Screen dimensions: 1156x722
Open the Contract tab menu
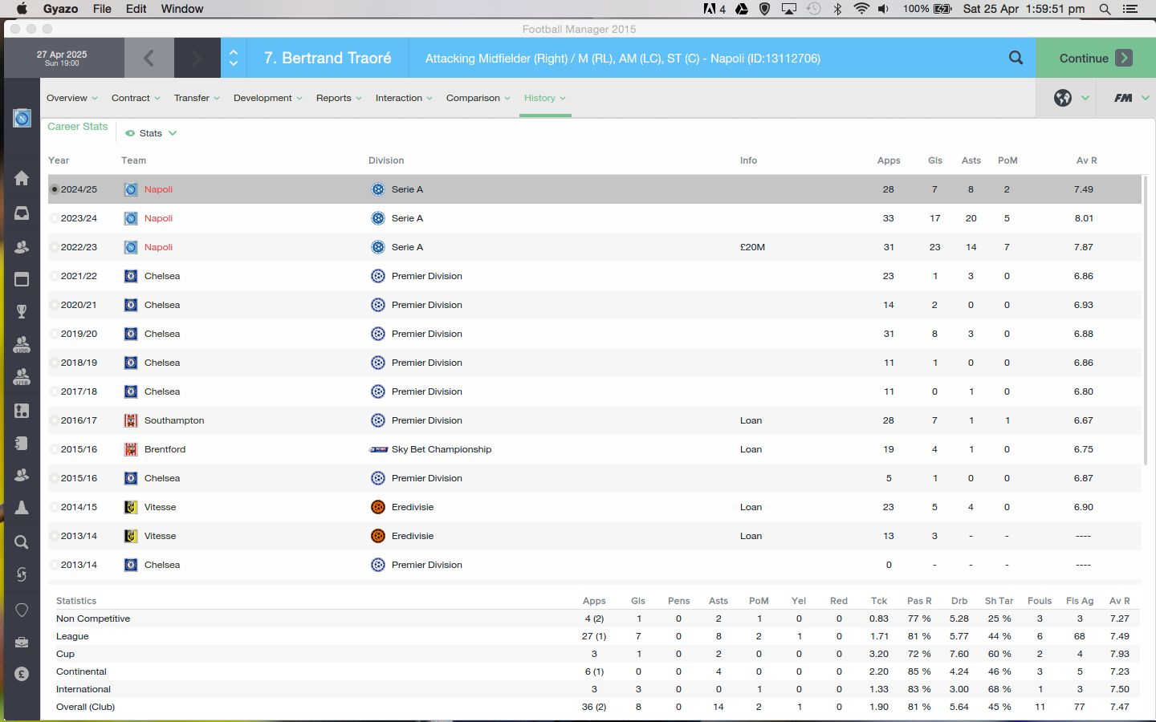coord(136,98)
